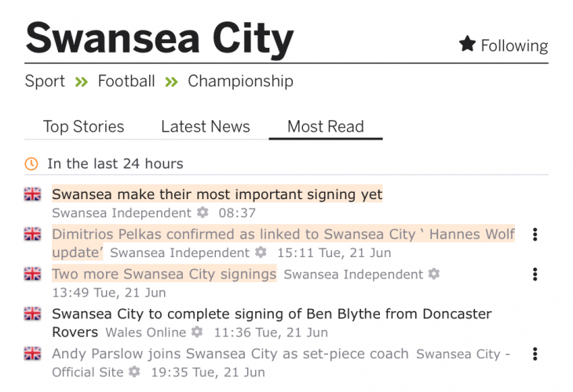
Task: Read 'Swansea make their most important signing yet'
Action: [217, 194]
